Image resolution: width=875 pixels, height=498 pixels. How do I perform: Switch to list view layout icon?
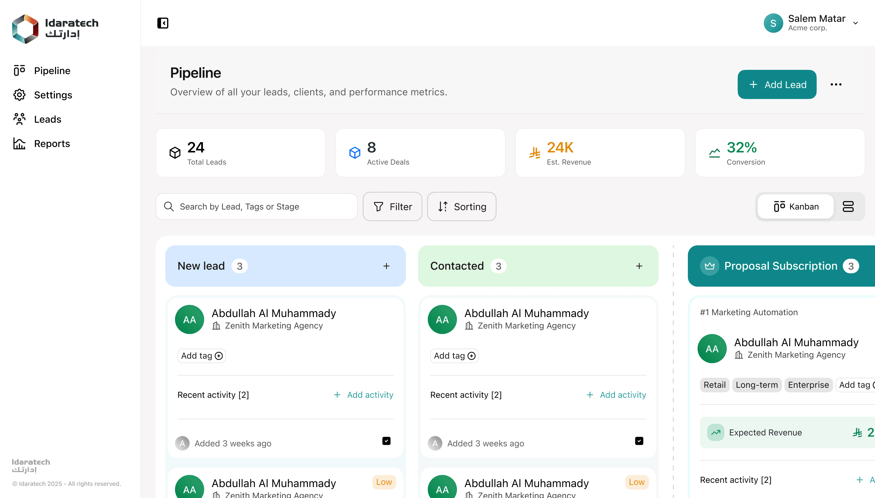[848, 206]
